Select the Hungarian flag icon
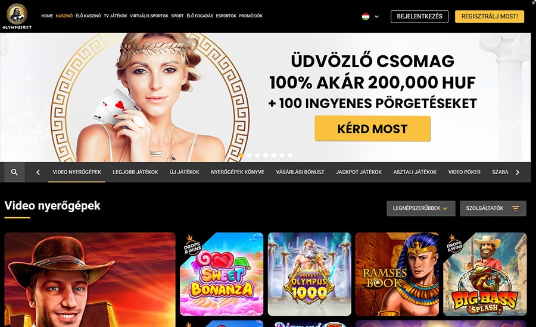This screenshot has height=327, width=536. click(366, 17)
